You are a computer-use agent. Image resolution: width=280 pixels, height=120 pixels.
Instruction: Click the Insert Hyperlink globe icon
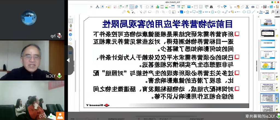136,7
